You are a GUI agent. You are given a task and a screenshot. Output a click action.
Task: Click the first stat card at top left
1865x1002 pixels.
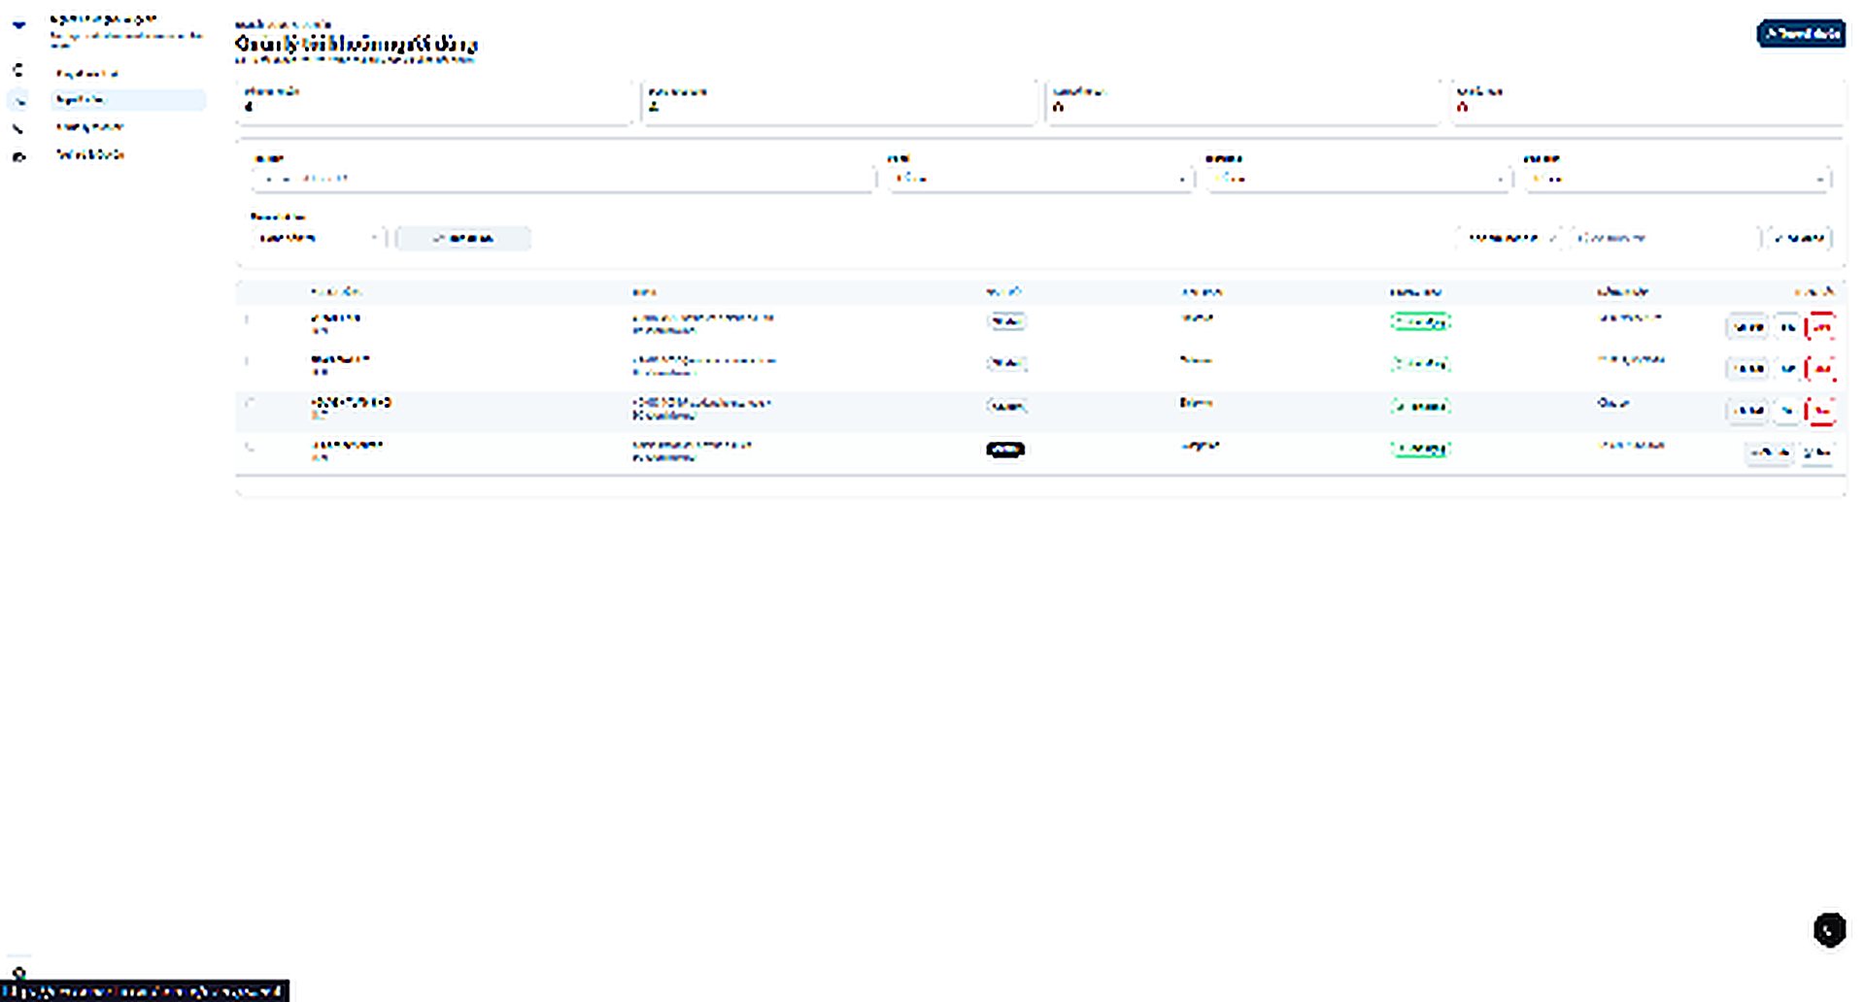coord(434,101)
